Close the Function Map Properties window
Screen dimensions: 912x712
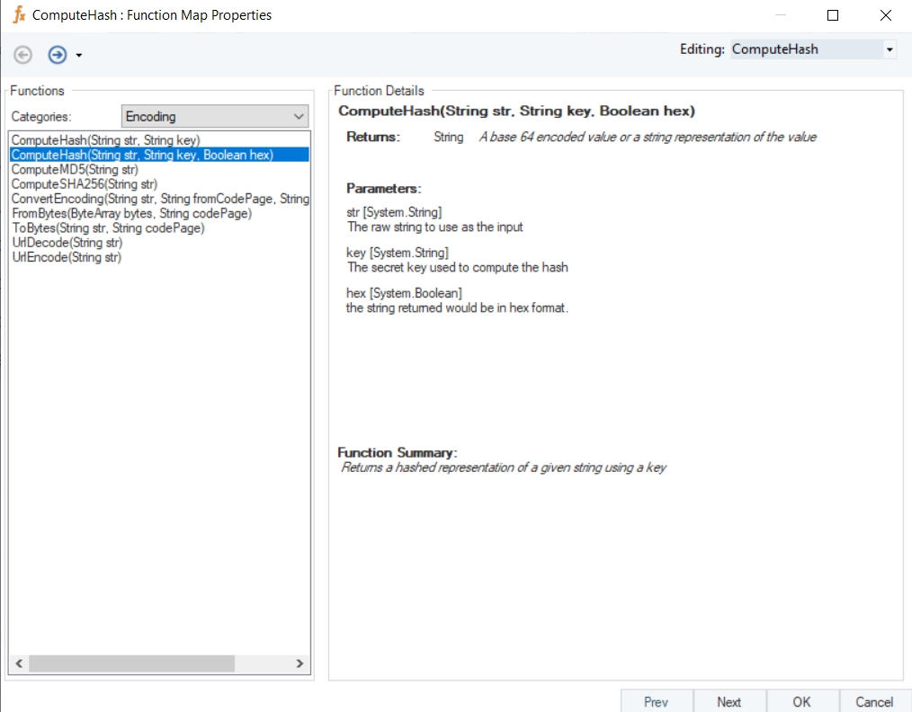pos(886,15)
